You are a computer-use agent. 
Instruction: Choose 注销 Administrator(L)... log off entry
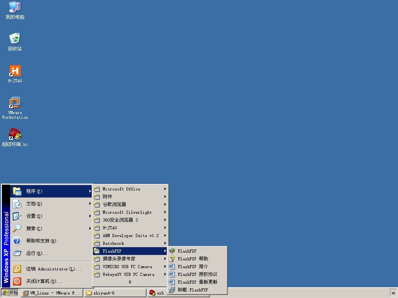[x=51, y=269]
